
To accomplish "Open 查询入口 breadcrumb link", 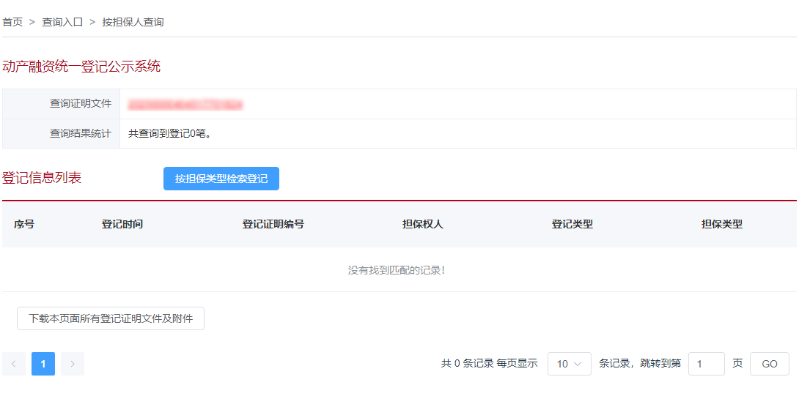I will 62,22.
